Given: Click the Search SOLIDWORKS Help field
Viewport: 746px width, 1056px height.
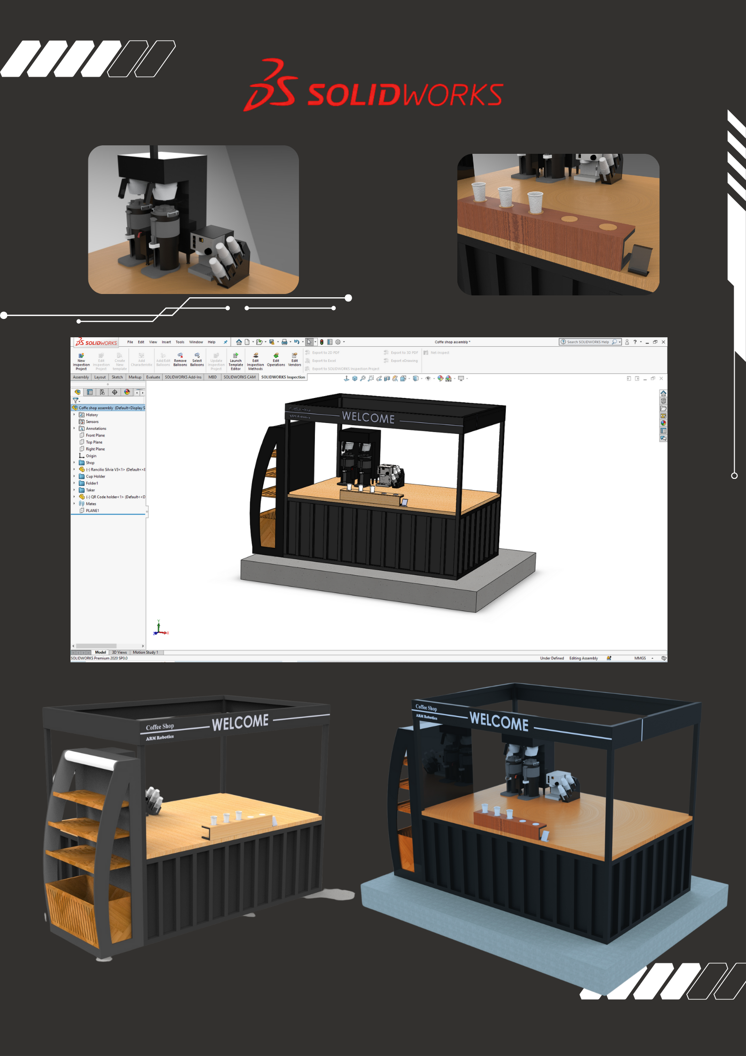Looking at the screenshot, I should pyautogui.click(x=590, y=342).
